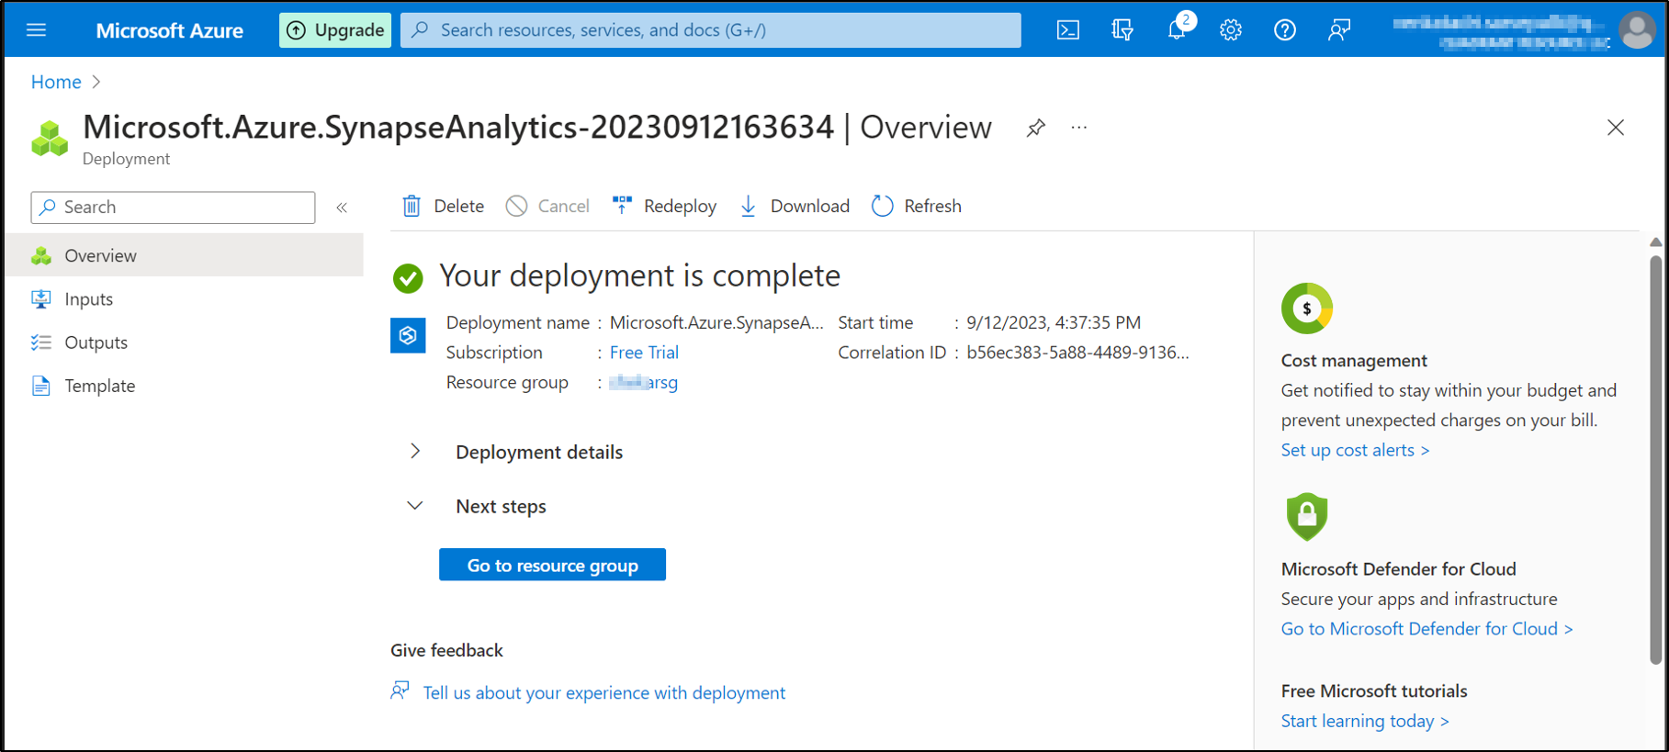Screen dimensions: 1669x752
Task: Click Set up cost alerts link
Action: click(1355, 450)
